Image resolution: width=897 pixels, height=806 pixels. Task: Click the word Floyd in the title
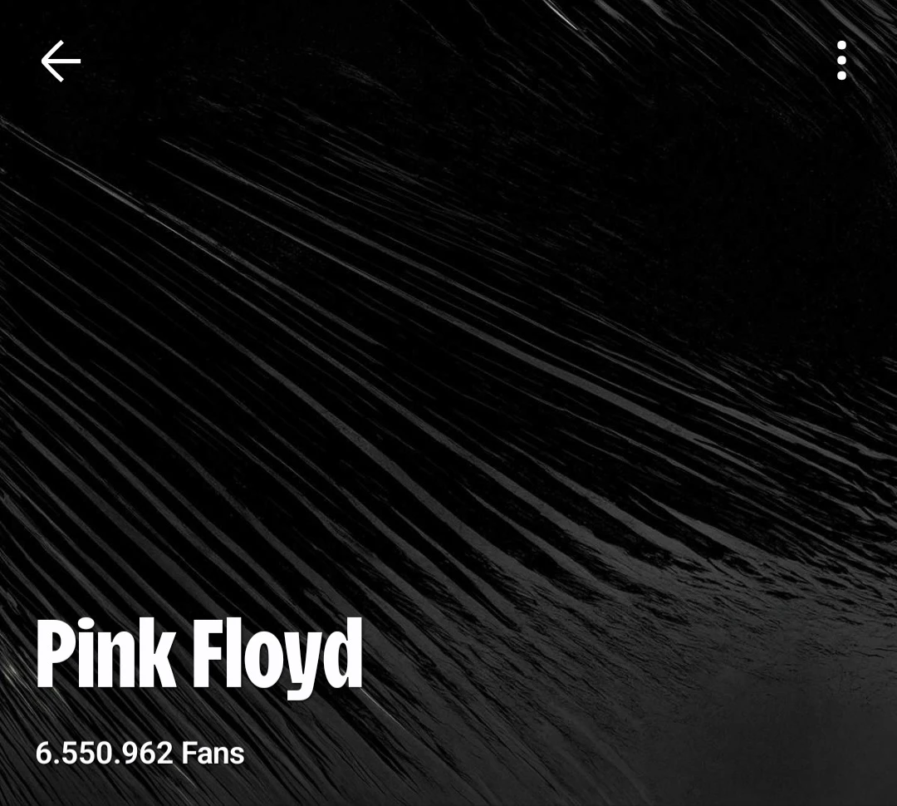pos(277,658)
